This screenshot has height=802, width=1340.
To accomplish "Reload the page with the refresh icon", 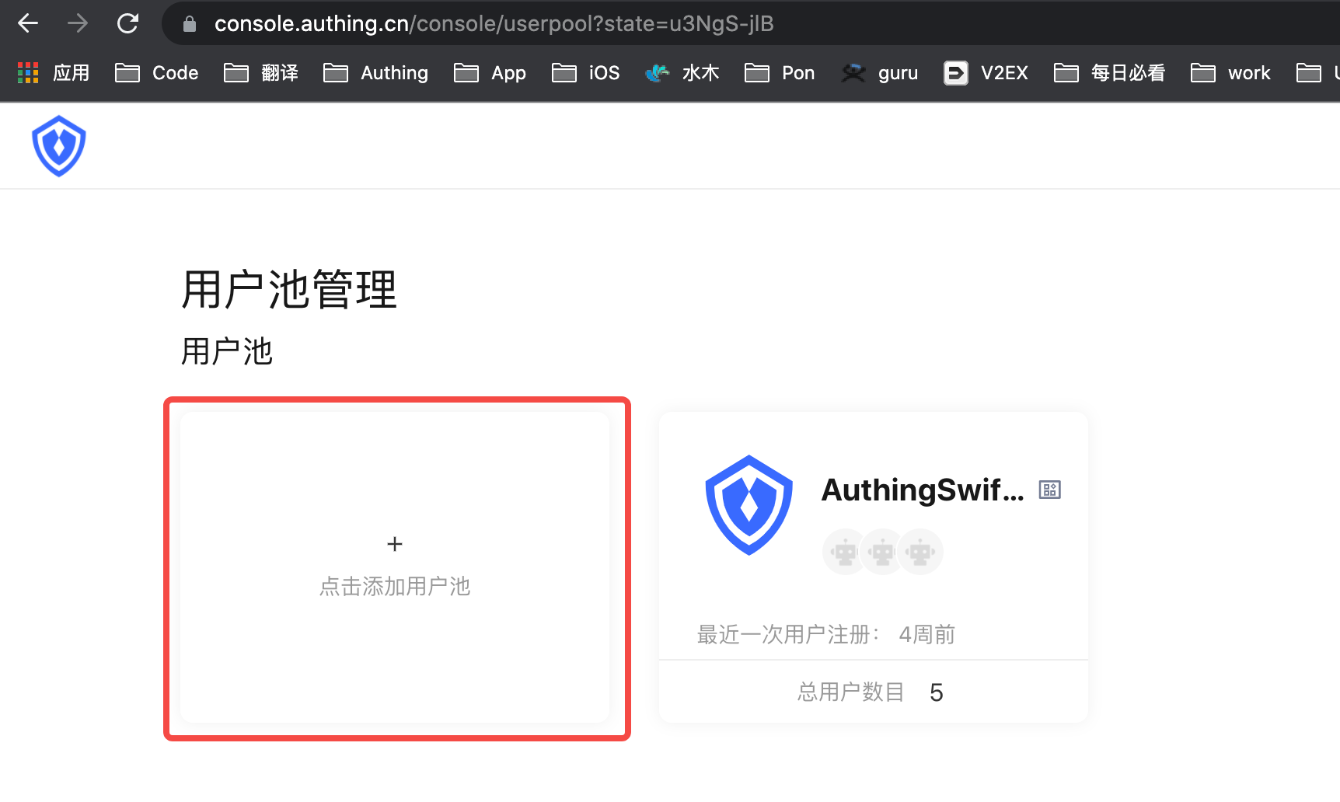I will pyautogui.click(x=127, y=23).
